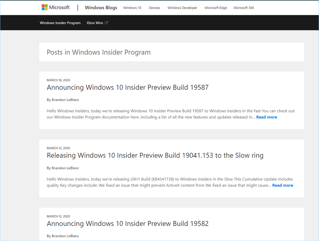
Task: Open the Windows 10 menu item
Action: (x=132, y=8)
